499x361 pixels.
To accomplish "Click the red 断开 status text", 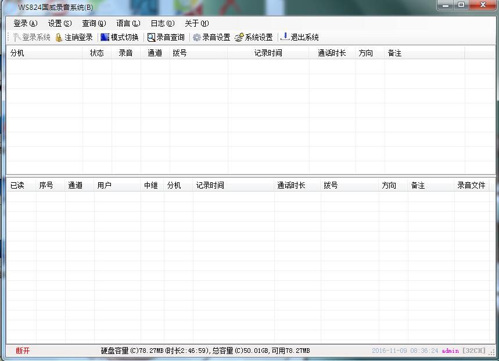I will [23, 351].
